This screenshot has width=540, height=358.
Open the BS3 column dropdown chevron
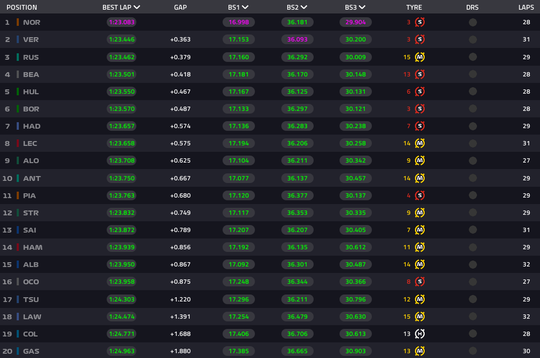pyautogui.click(x=362, y=8)
